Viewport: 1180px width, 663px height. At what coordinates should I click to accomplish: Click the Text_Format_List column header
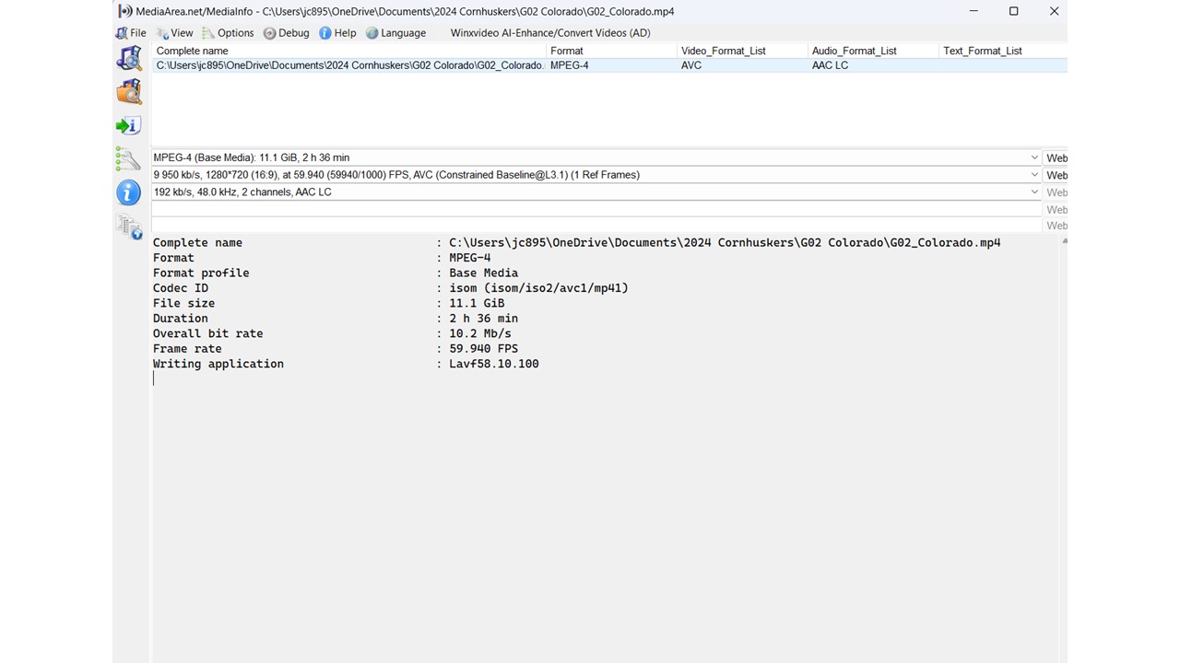[1003, 51]
